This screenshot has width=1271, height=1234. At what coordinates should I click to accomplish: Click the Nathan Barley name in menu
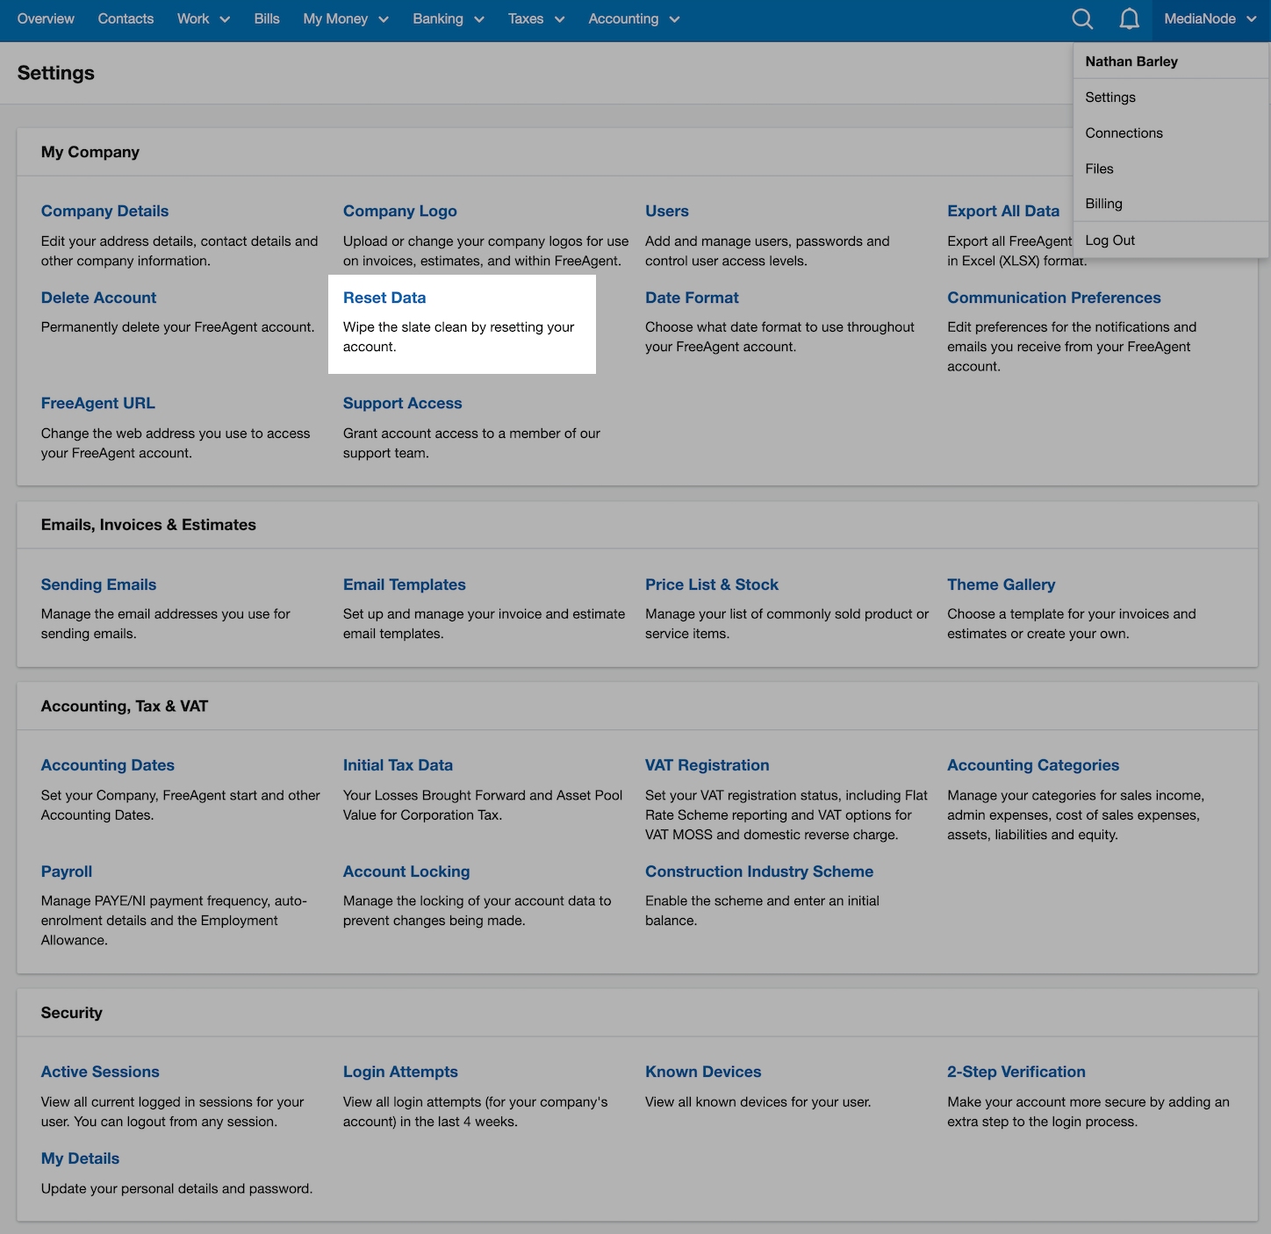point(1131,61)
